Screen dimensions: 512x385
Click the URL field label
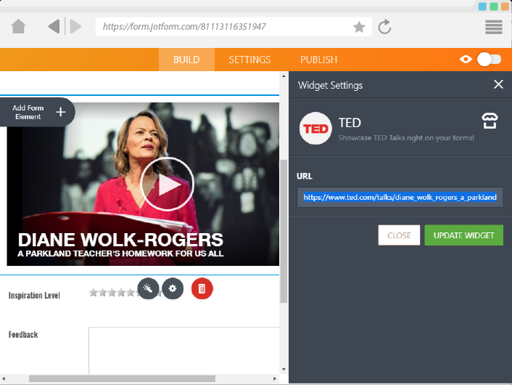(305, 176)
